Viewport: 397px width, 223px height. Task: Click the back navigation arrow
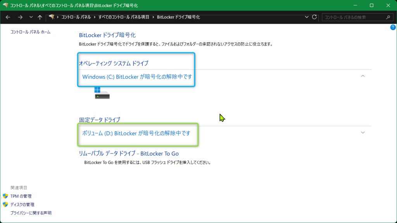click(8, 17)
